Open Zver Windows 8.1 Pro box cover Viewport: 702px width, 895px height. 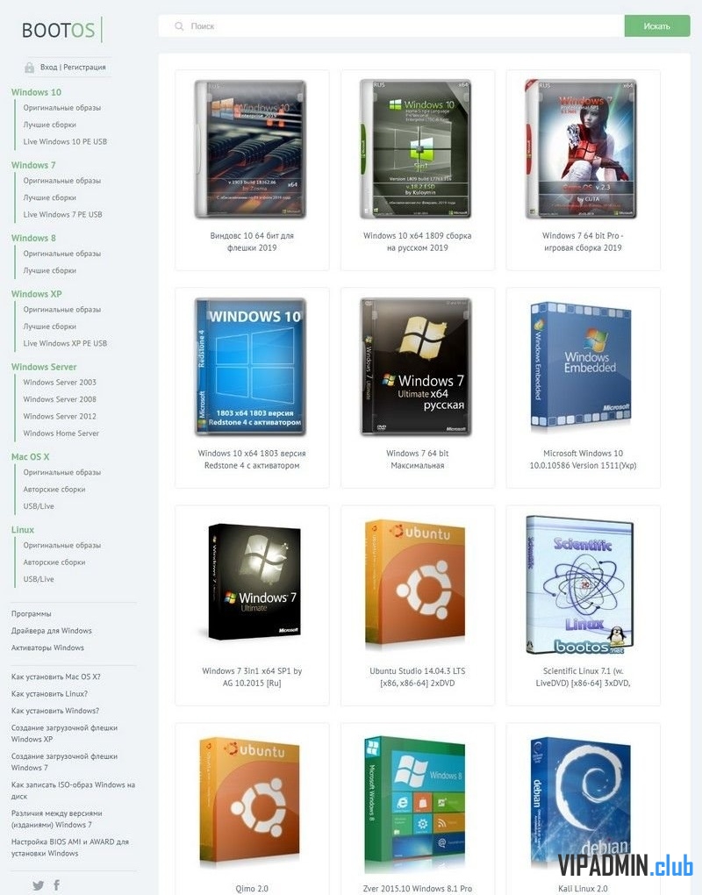pos(415,804)
